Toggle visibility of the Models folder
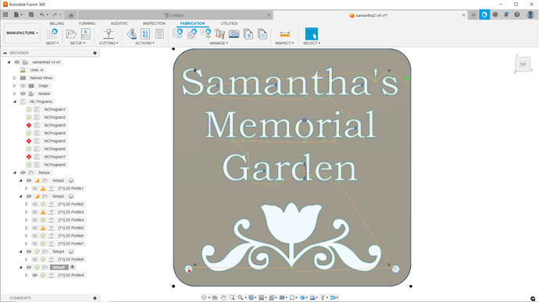 click(23, 94)
